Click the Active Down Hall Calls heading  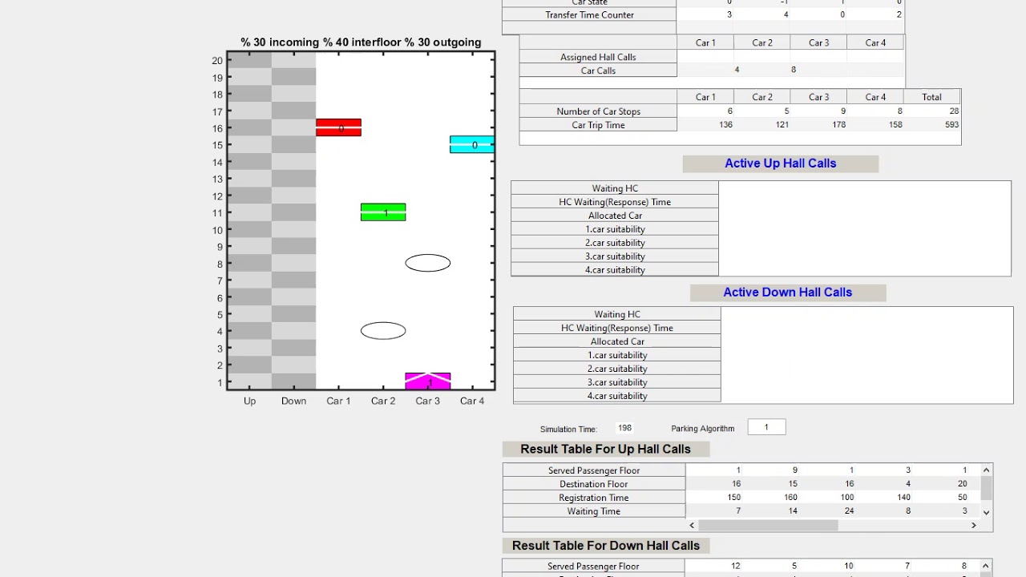point(788,293)
